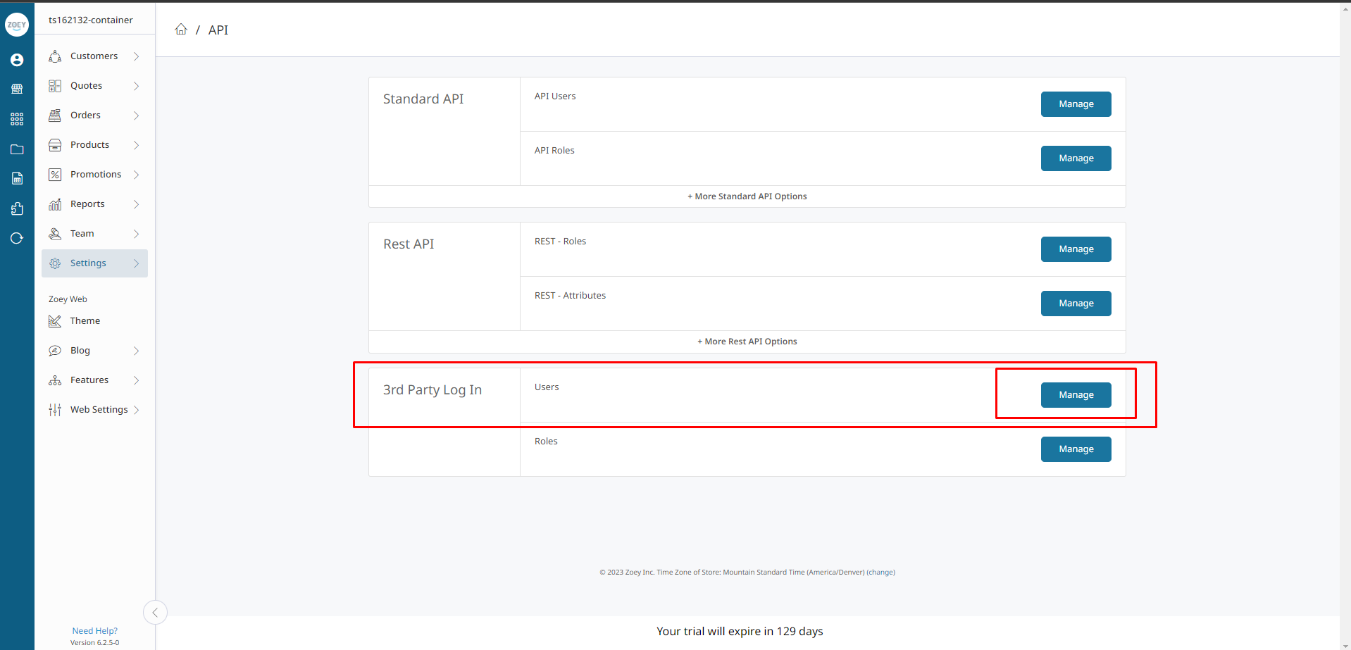Screen dimensions: 1351x650
Task: Click the home breadcrumb icon
Action: coord(181,29)
